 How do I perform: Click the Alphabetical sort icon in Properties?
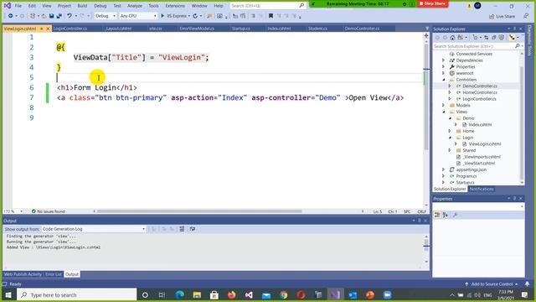click(446, 215)
